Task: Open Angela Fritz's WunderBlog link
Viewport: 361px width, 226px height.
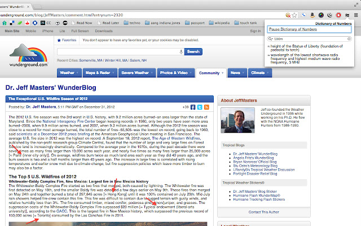Action: tap(253, 158)
